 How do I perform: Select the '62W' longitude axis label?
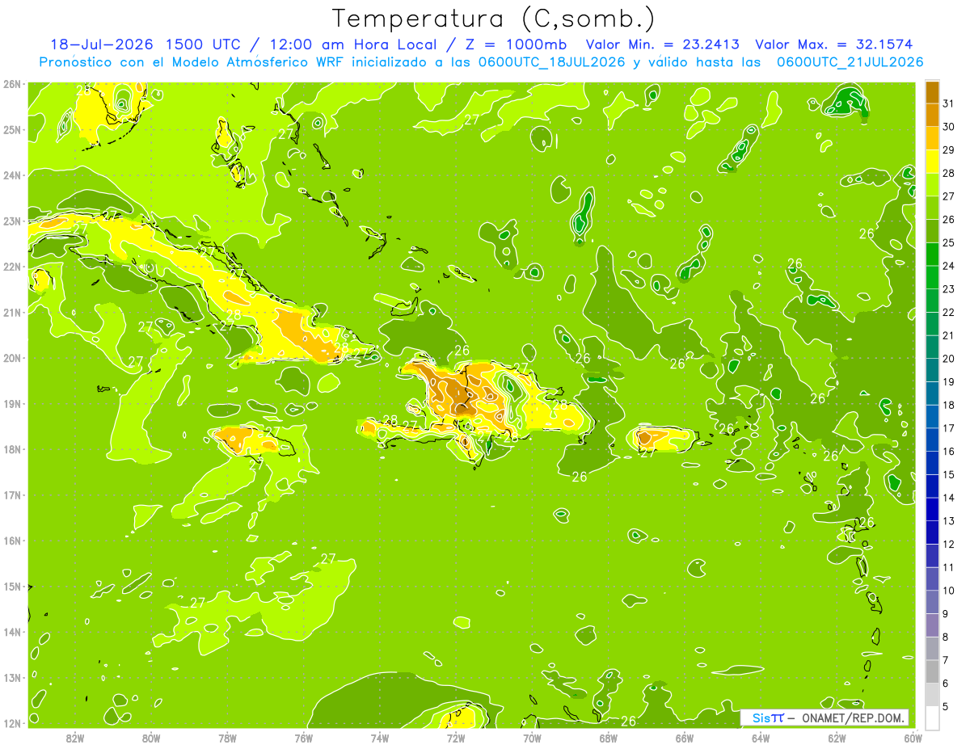837,738
